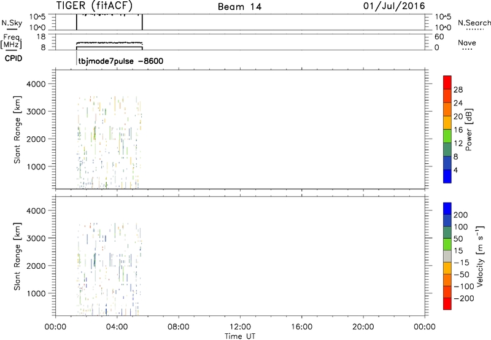
Task: Click the tbjmode7pulse -8600 text
Action: coord(120,61)
